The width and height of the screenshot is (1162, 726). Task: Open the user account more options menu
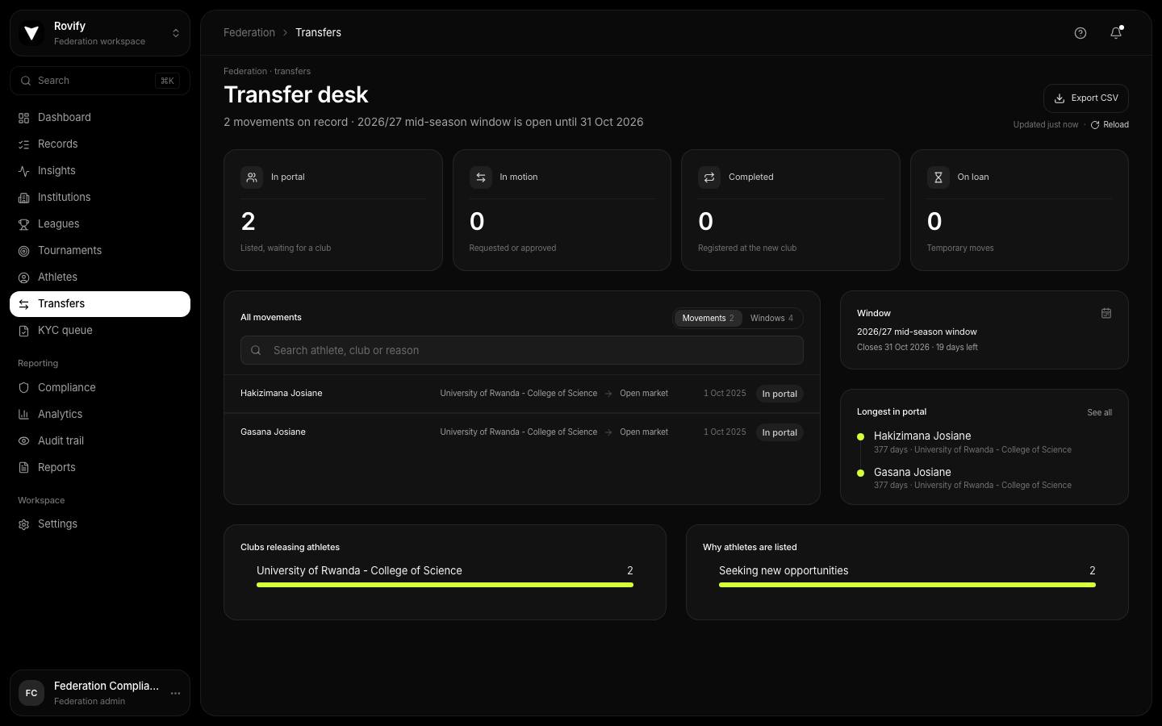tap(175, 693)
